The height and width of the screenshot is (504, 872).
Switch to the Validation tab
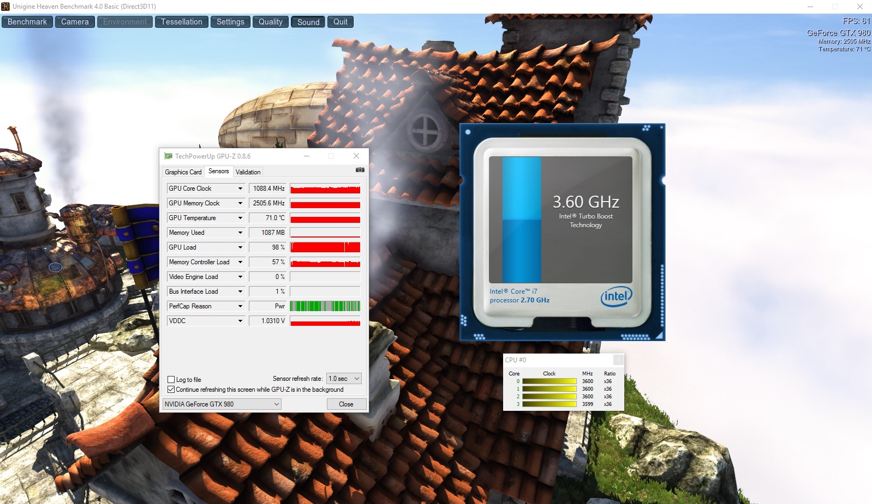pyautogui.click(x=248, y=172)
